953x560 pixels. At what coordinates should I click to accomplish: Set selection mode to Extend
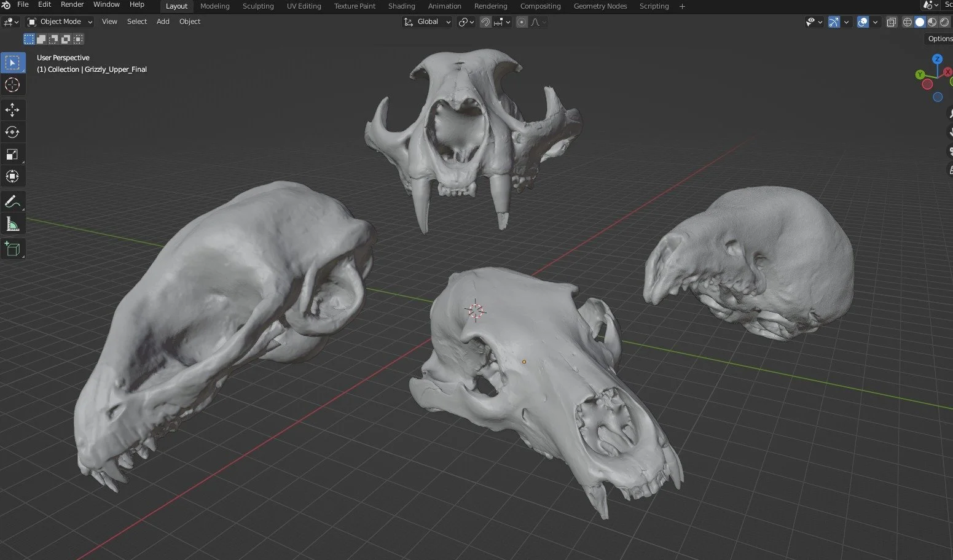(41, 39)
